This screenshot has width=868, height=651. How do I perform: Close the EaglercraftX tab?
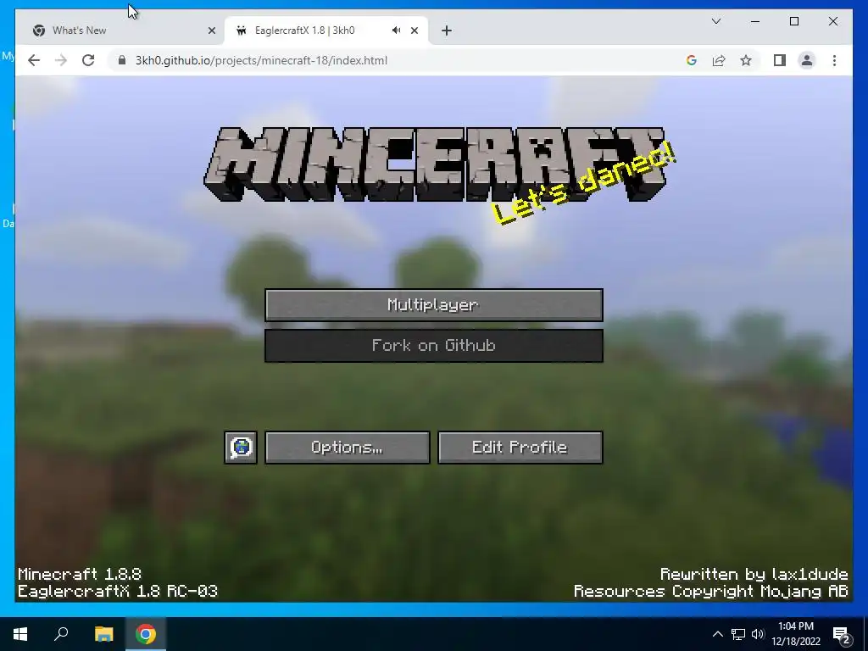[x=414, y=31]
